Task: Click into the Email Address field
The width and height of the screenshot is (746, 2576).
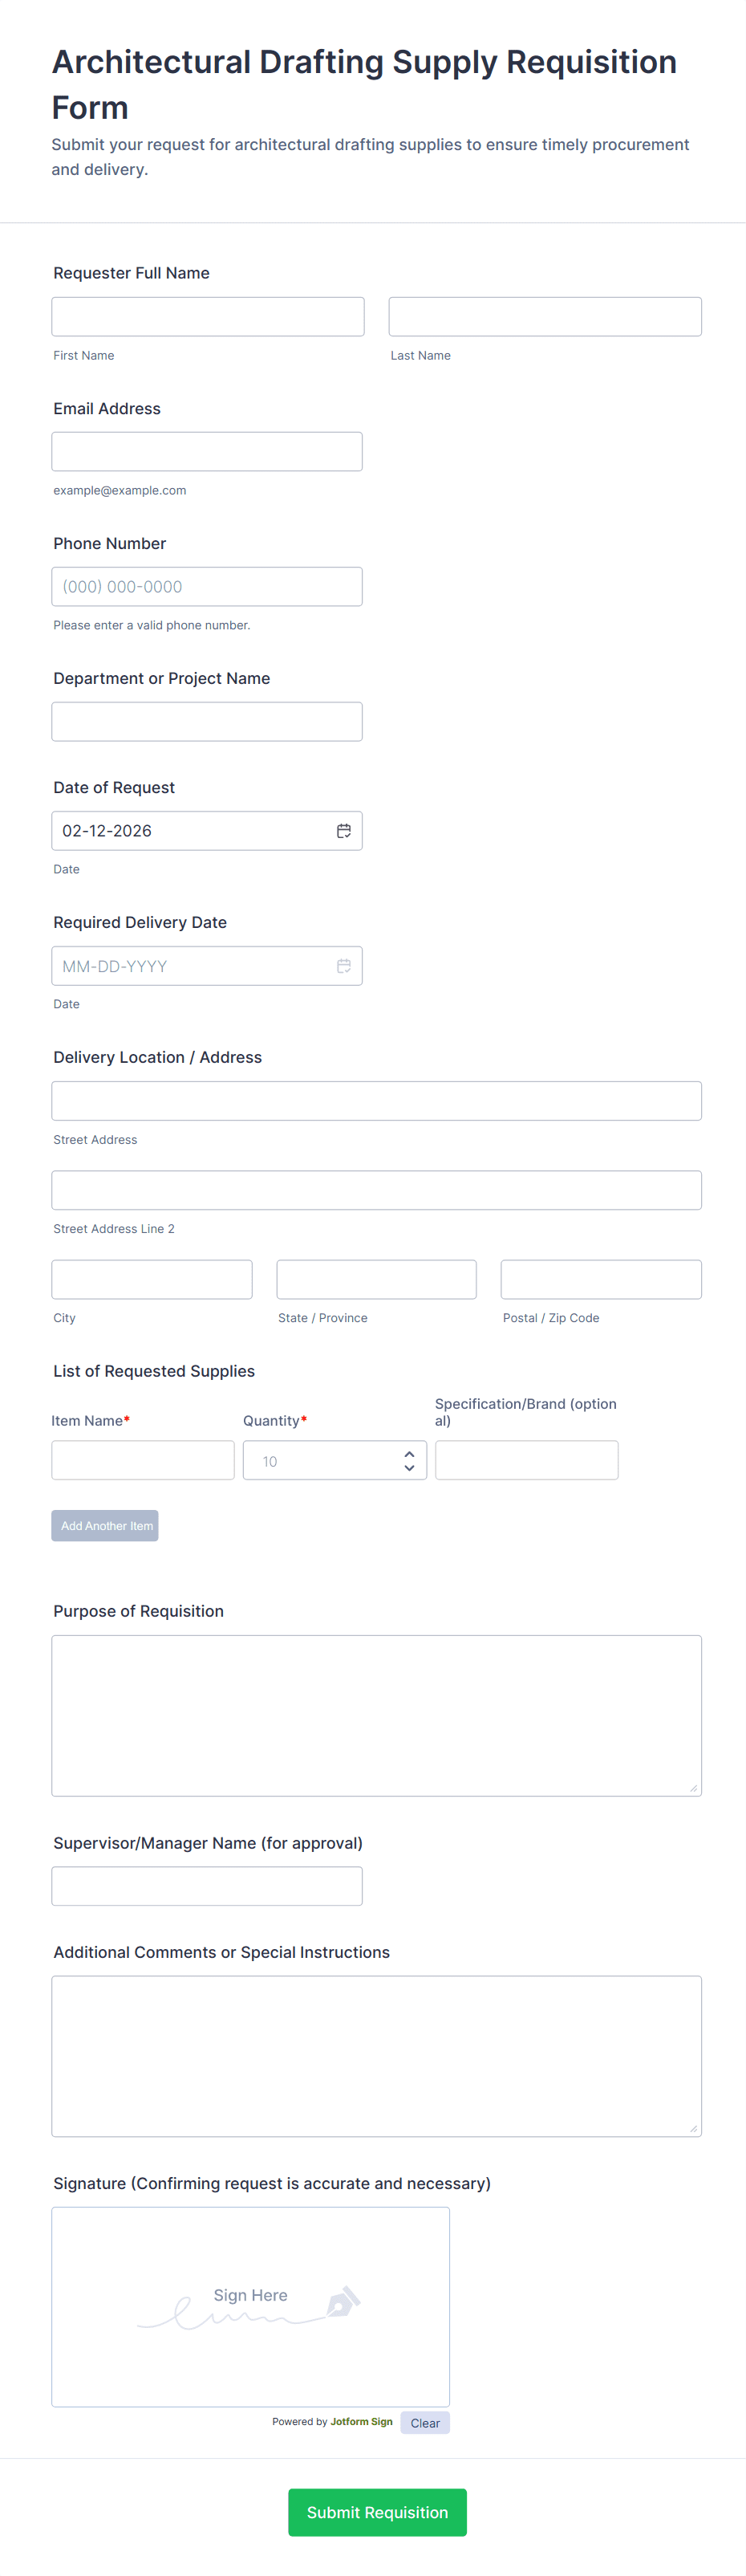Action: coord(207,451)
